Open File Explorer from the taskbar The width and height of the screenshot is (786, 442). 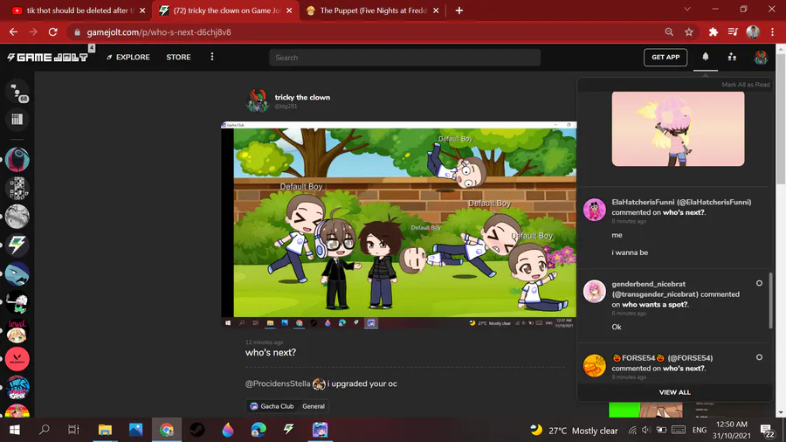pyautogui.click(x=105, y=430)
